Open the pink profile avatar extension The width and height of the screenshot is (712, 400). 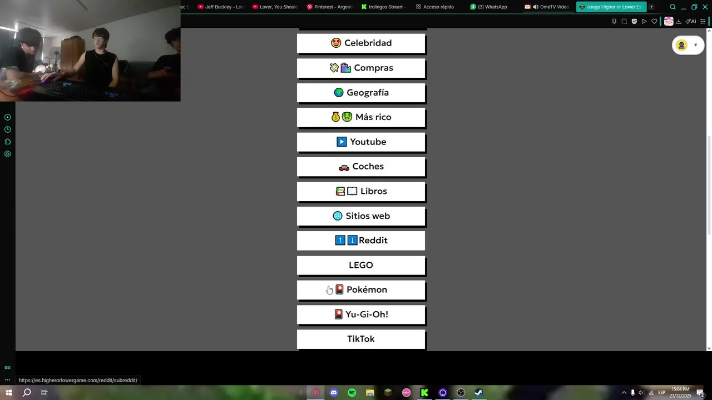coord(669,21)
